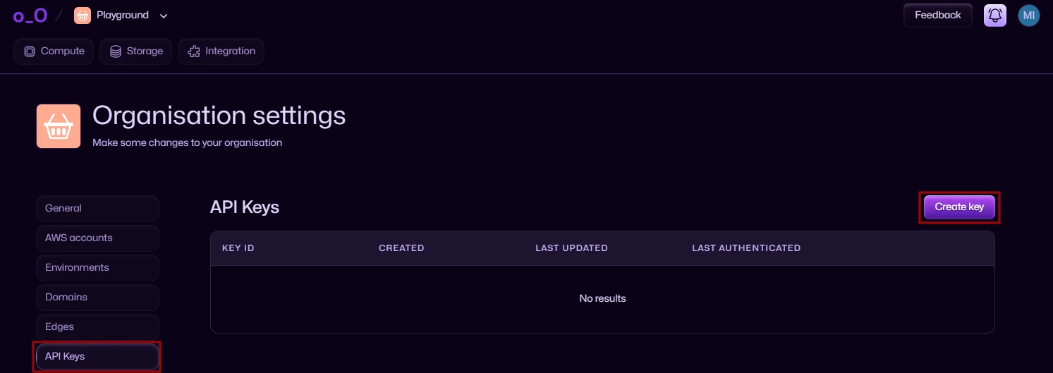This screenshot has width=1053, height=373.
Task: Select the AWS accounts settings tab
Action: [x=97, y=238]
